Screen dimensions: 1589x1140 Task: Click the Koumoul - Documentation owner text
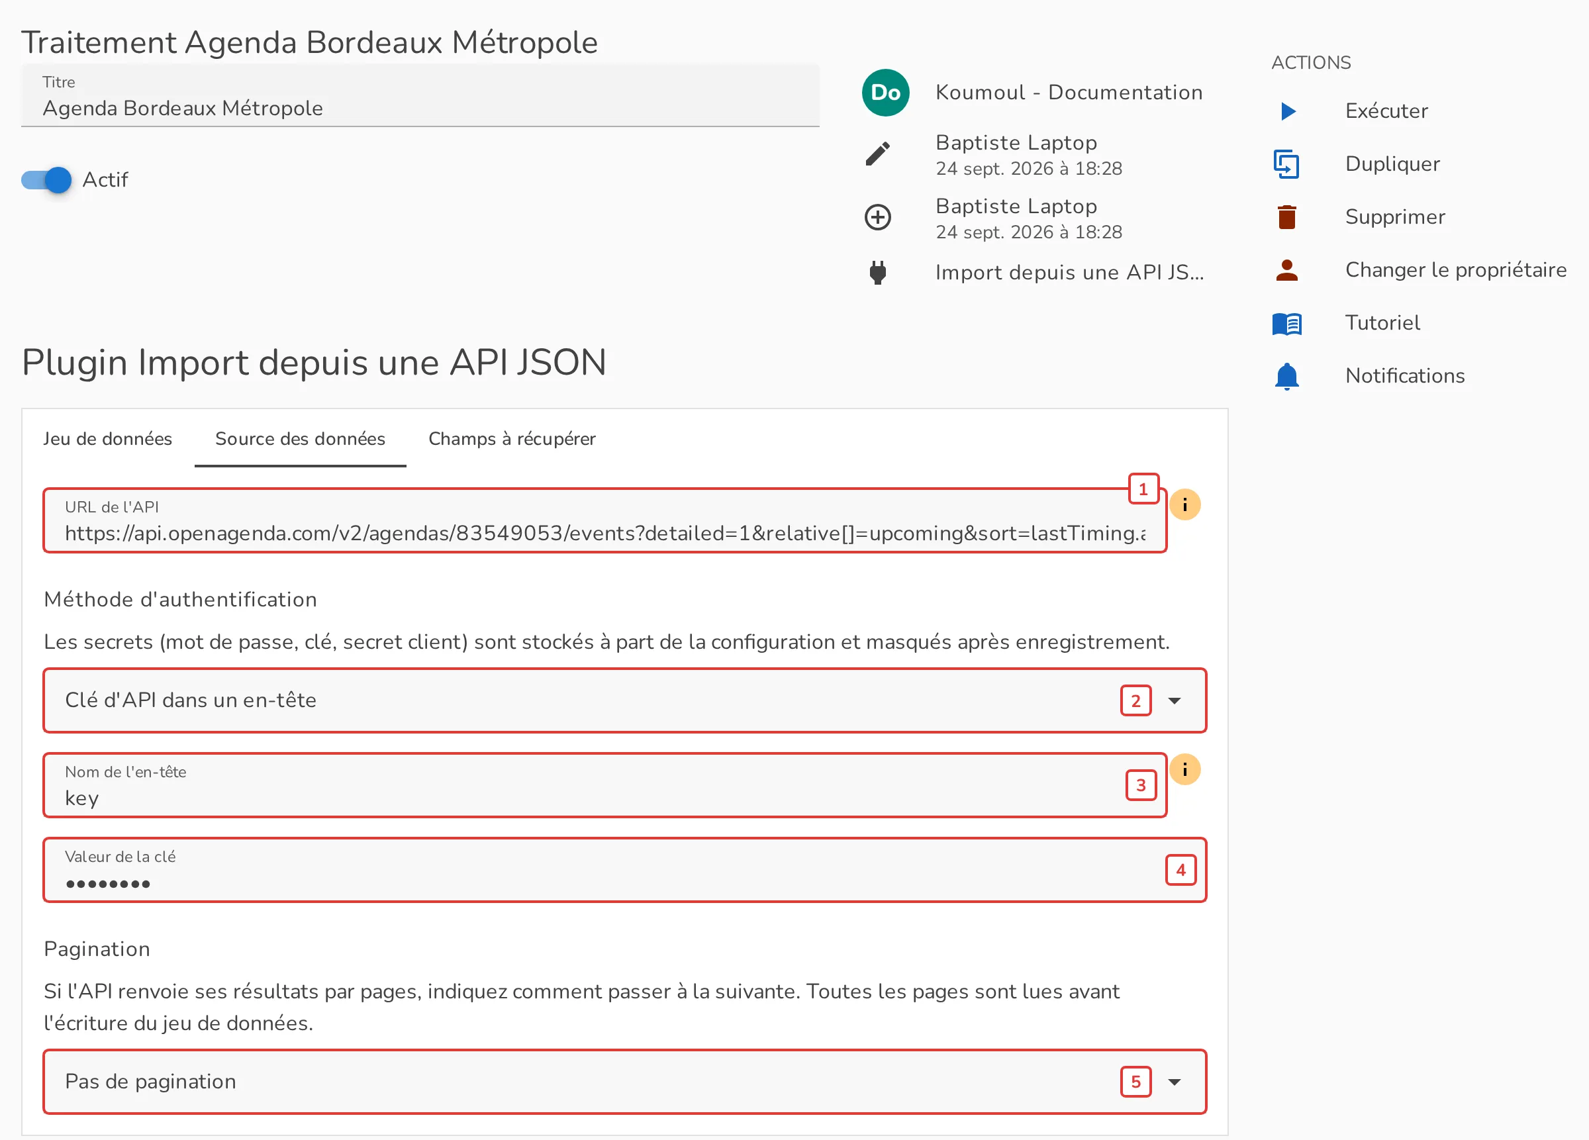1069,93
